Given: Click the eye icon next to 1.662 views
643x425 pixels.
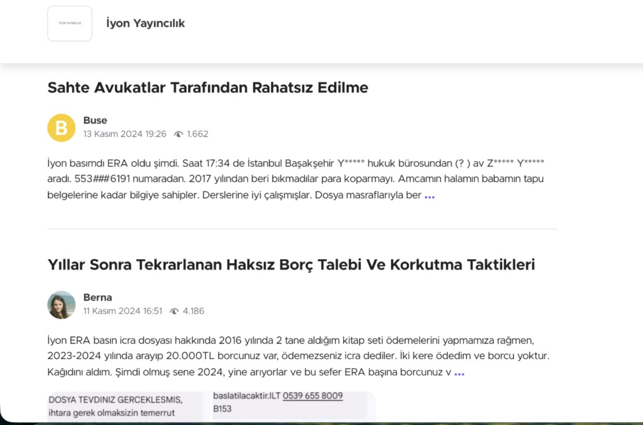Looking at the screenshot, I should (x=178, y=134).
